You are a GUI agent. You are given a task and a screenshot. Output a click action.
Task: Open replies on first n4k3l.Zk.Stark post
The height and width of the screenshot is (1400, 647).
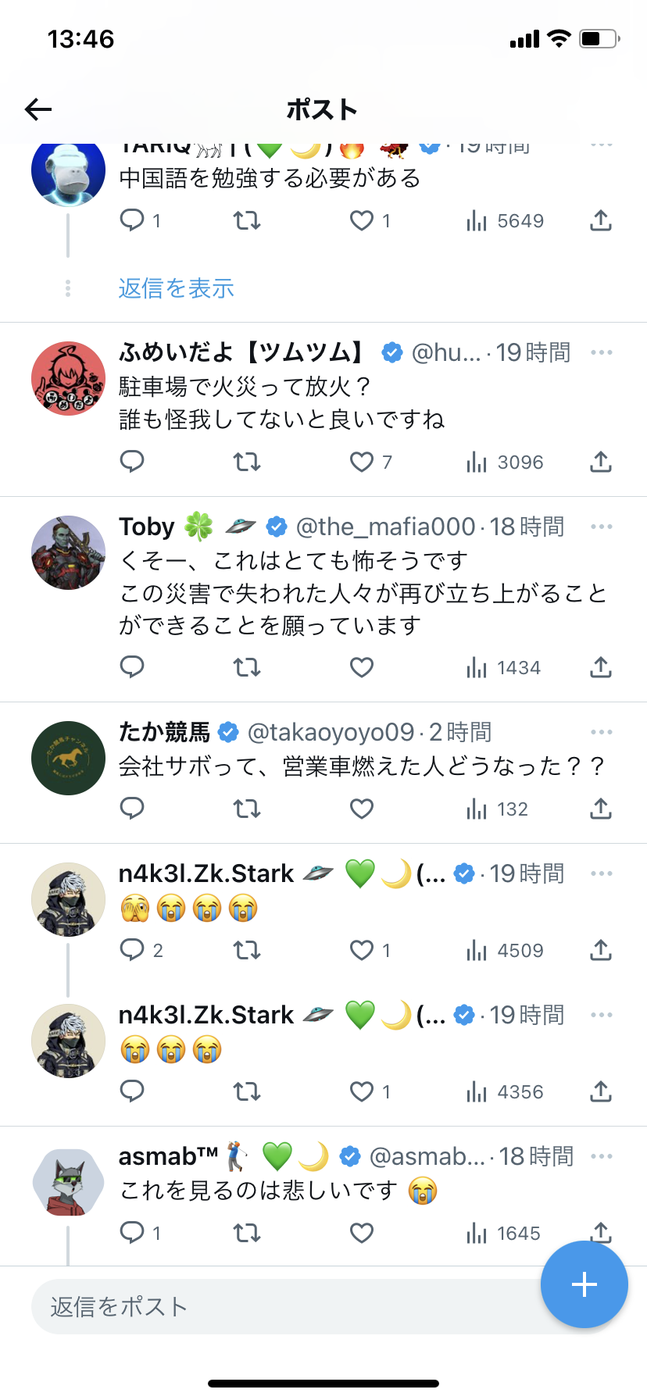point(141,950)
